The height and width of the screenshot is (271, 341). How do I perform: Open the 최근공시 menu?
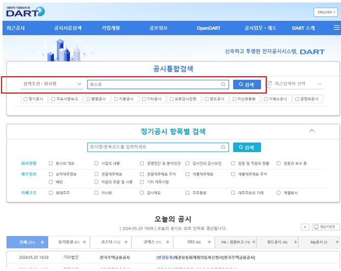tap(15, 28)
